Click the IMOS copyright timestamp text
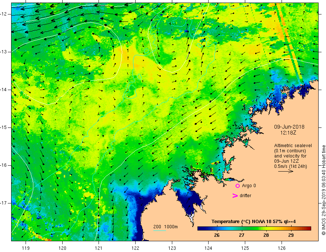Image resolution: width=326 pixels, height=252 pixels. click(x=323, y=190)
